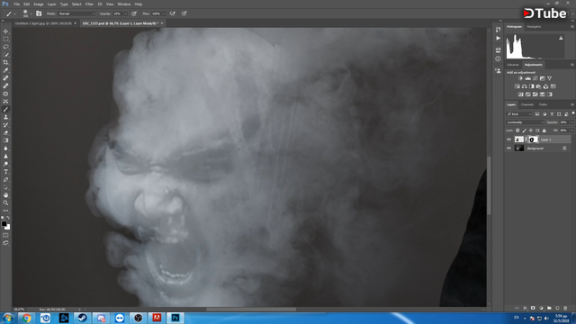Open the tool preset picker arrow
This screenshot has height=324, width=576.
pyautogui.click(x=14, y=13)
